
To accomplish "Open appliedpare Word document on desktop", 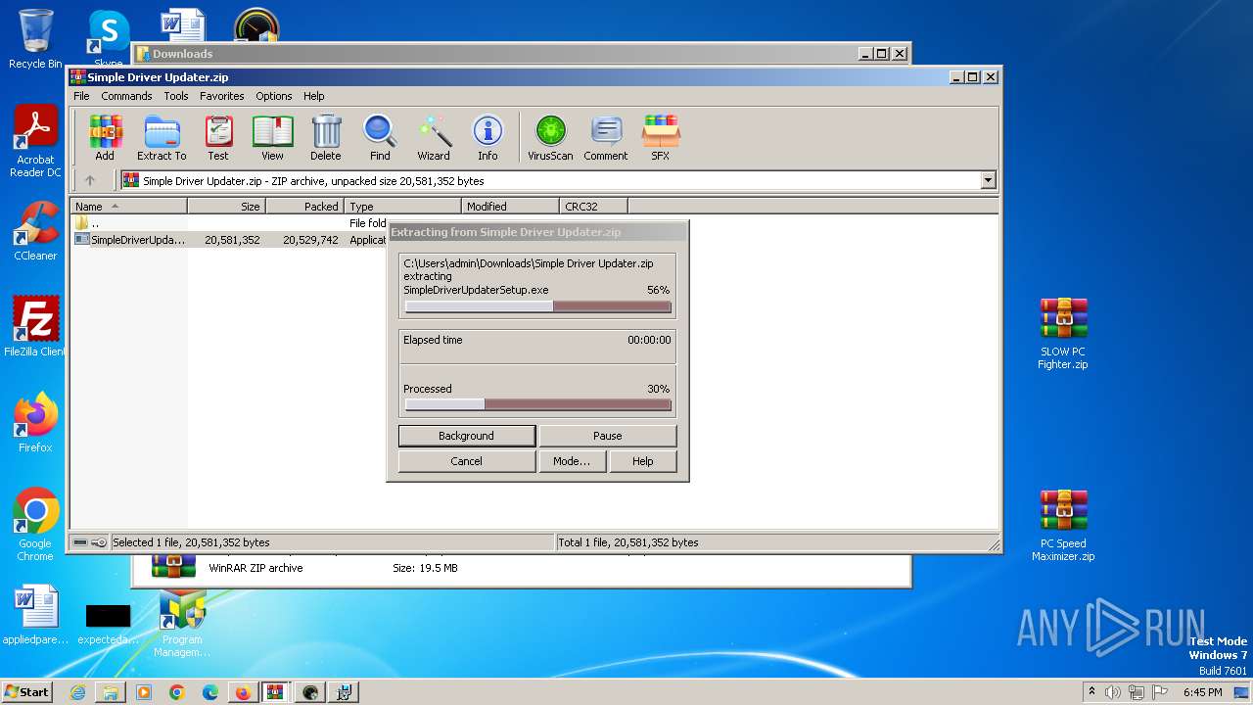I will (35, 616).
